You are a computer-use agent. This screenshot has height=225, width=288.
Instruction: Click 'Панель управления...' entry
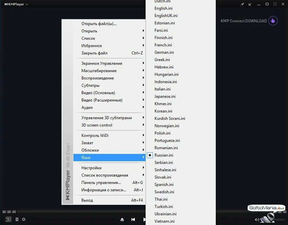point(109,182)
